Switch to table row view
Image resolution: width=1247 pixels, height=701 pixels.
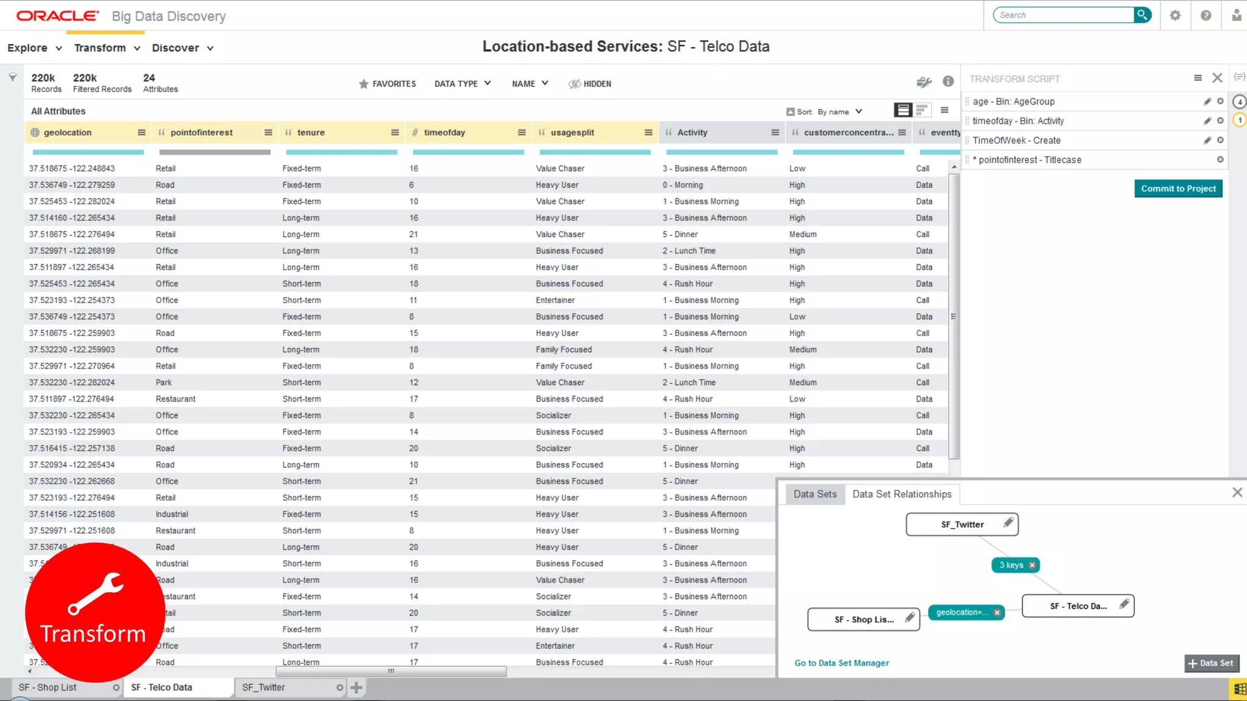pyautogui.click(x=903, y=110)
